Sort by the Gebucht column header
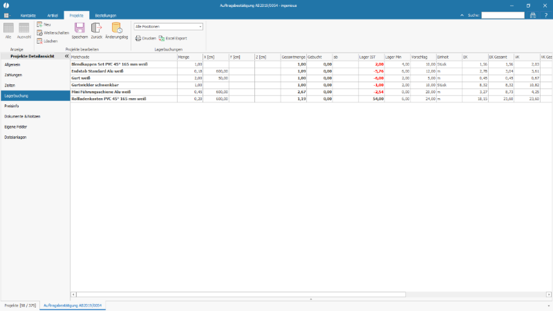The width and height of the screenshot is (553, 311). (319, 57)
